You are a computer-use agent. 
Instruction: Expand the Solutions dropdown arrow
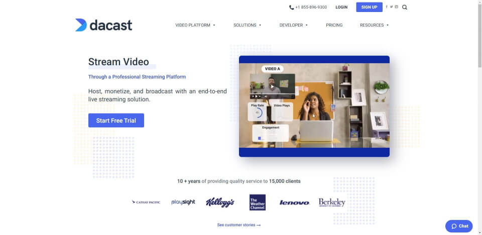point(260,25)
